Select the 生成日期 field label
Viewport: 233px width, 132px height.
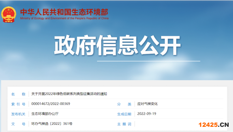[x=124, y=114]
